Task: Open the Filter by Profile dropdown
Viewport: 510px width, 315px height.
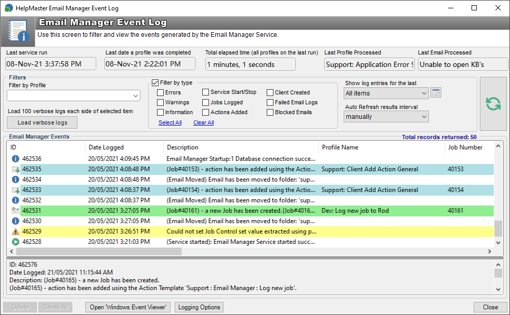Action: (73, 96)
